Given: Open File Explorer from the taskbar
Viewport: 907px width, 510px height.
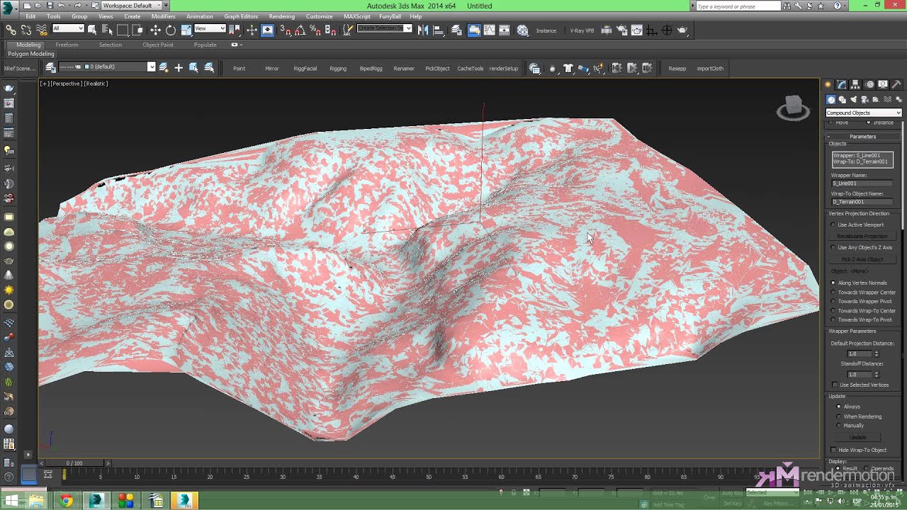Looking at the screenshot, I should click(x=36, y=501).
